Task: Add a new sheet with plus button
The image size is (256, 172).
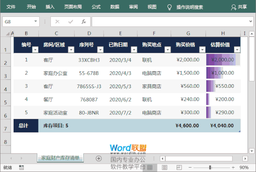Action: coord(99,158)
